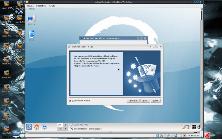Open the System icon on guest desktop
The height and width of the screenshot is (140, 222).
[31, 19]
